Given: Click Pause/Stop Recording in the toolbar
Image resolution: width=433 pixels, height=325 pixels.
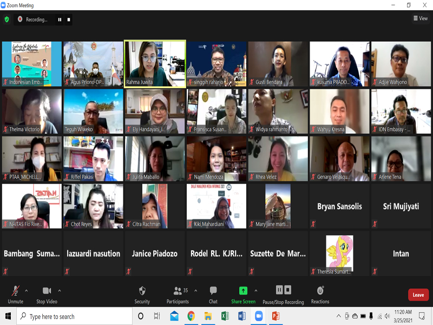Looking at the screenshot, I should pyautogui.click(x=283, y=293).
